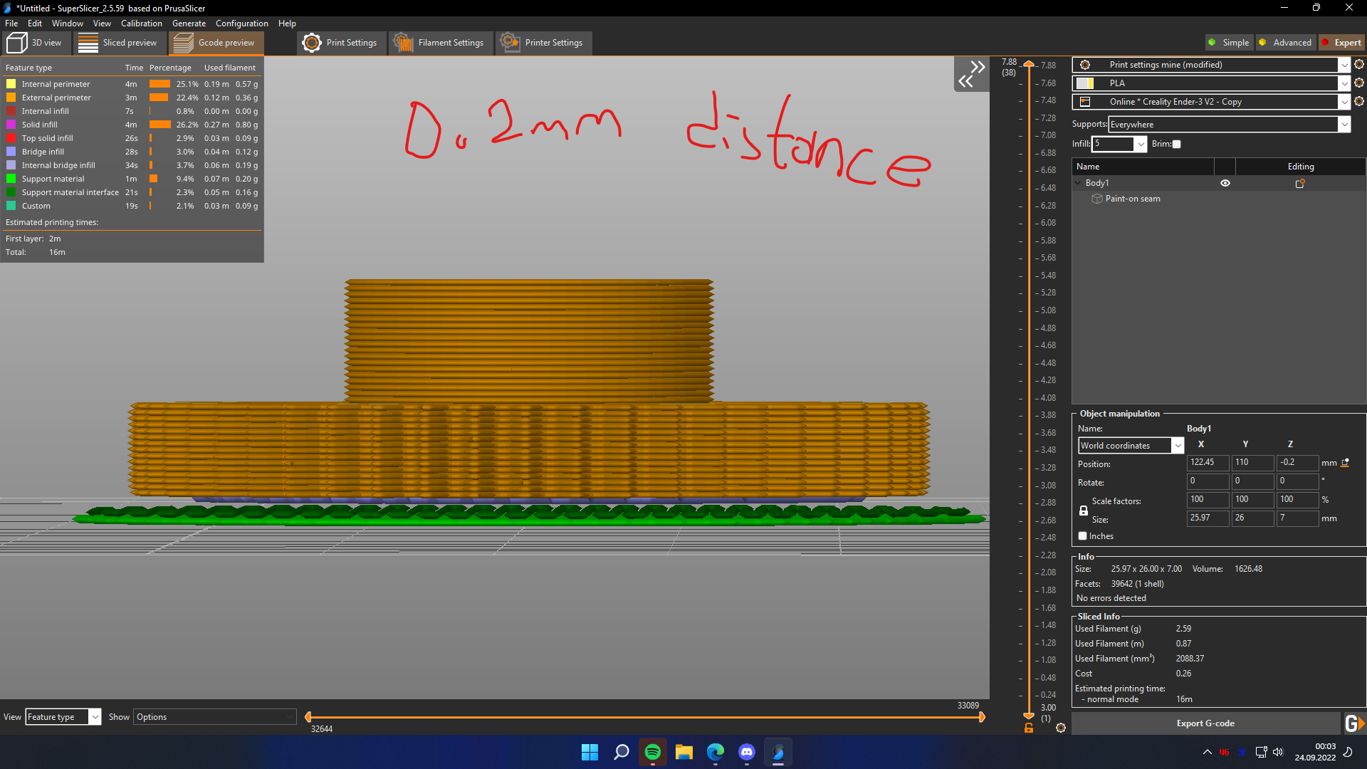Click the Export G-code button
This screenshot has width=1367, height=769.
click(x=1205, y=723)
